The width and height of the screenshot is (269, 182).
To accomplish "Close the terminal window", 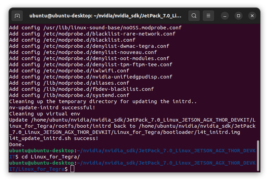I will point(252,16).
